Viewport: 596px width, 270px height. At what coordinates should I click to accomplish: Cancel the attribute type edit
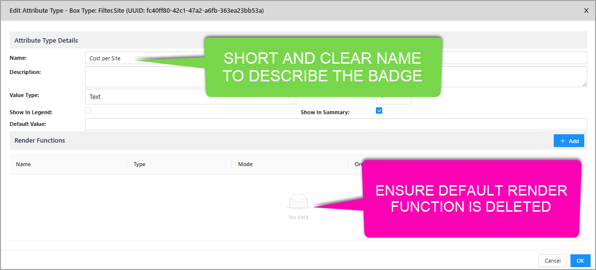[552, 261]
